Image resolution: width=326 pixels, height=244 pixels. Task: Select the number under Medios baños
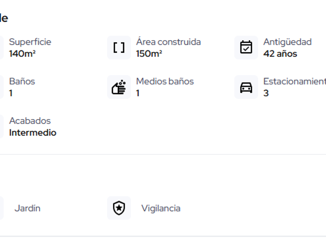(x=138, y=93)
